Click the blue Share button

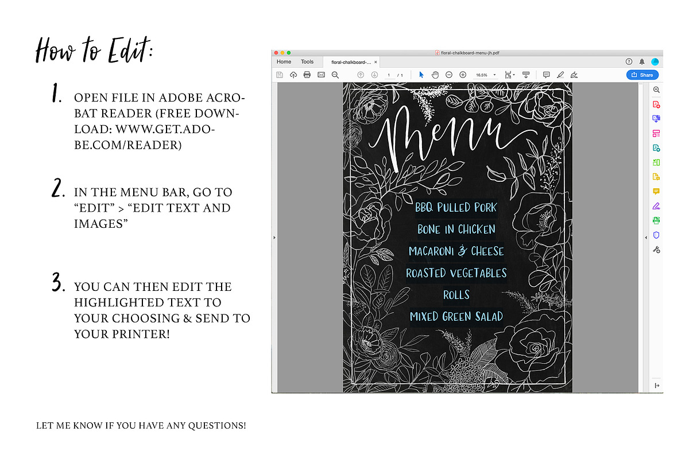(x=642, y=75)
